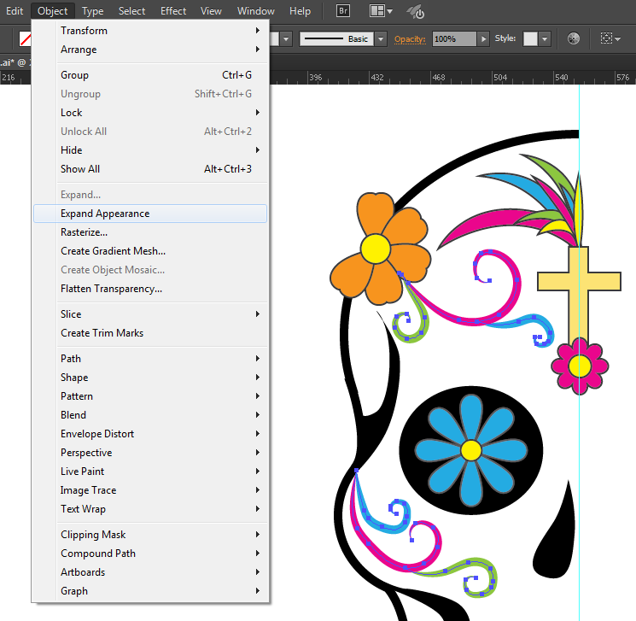The height and width of the screenshot is (621, 636).
Task: Open the graphic Style swatch dropdown
Action: [x=544, y=39]
